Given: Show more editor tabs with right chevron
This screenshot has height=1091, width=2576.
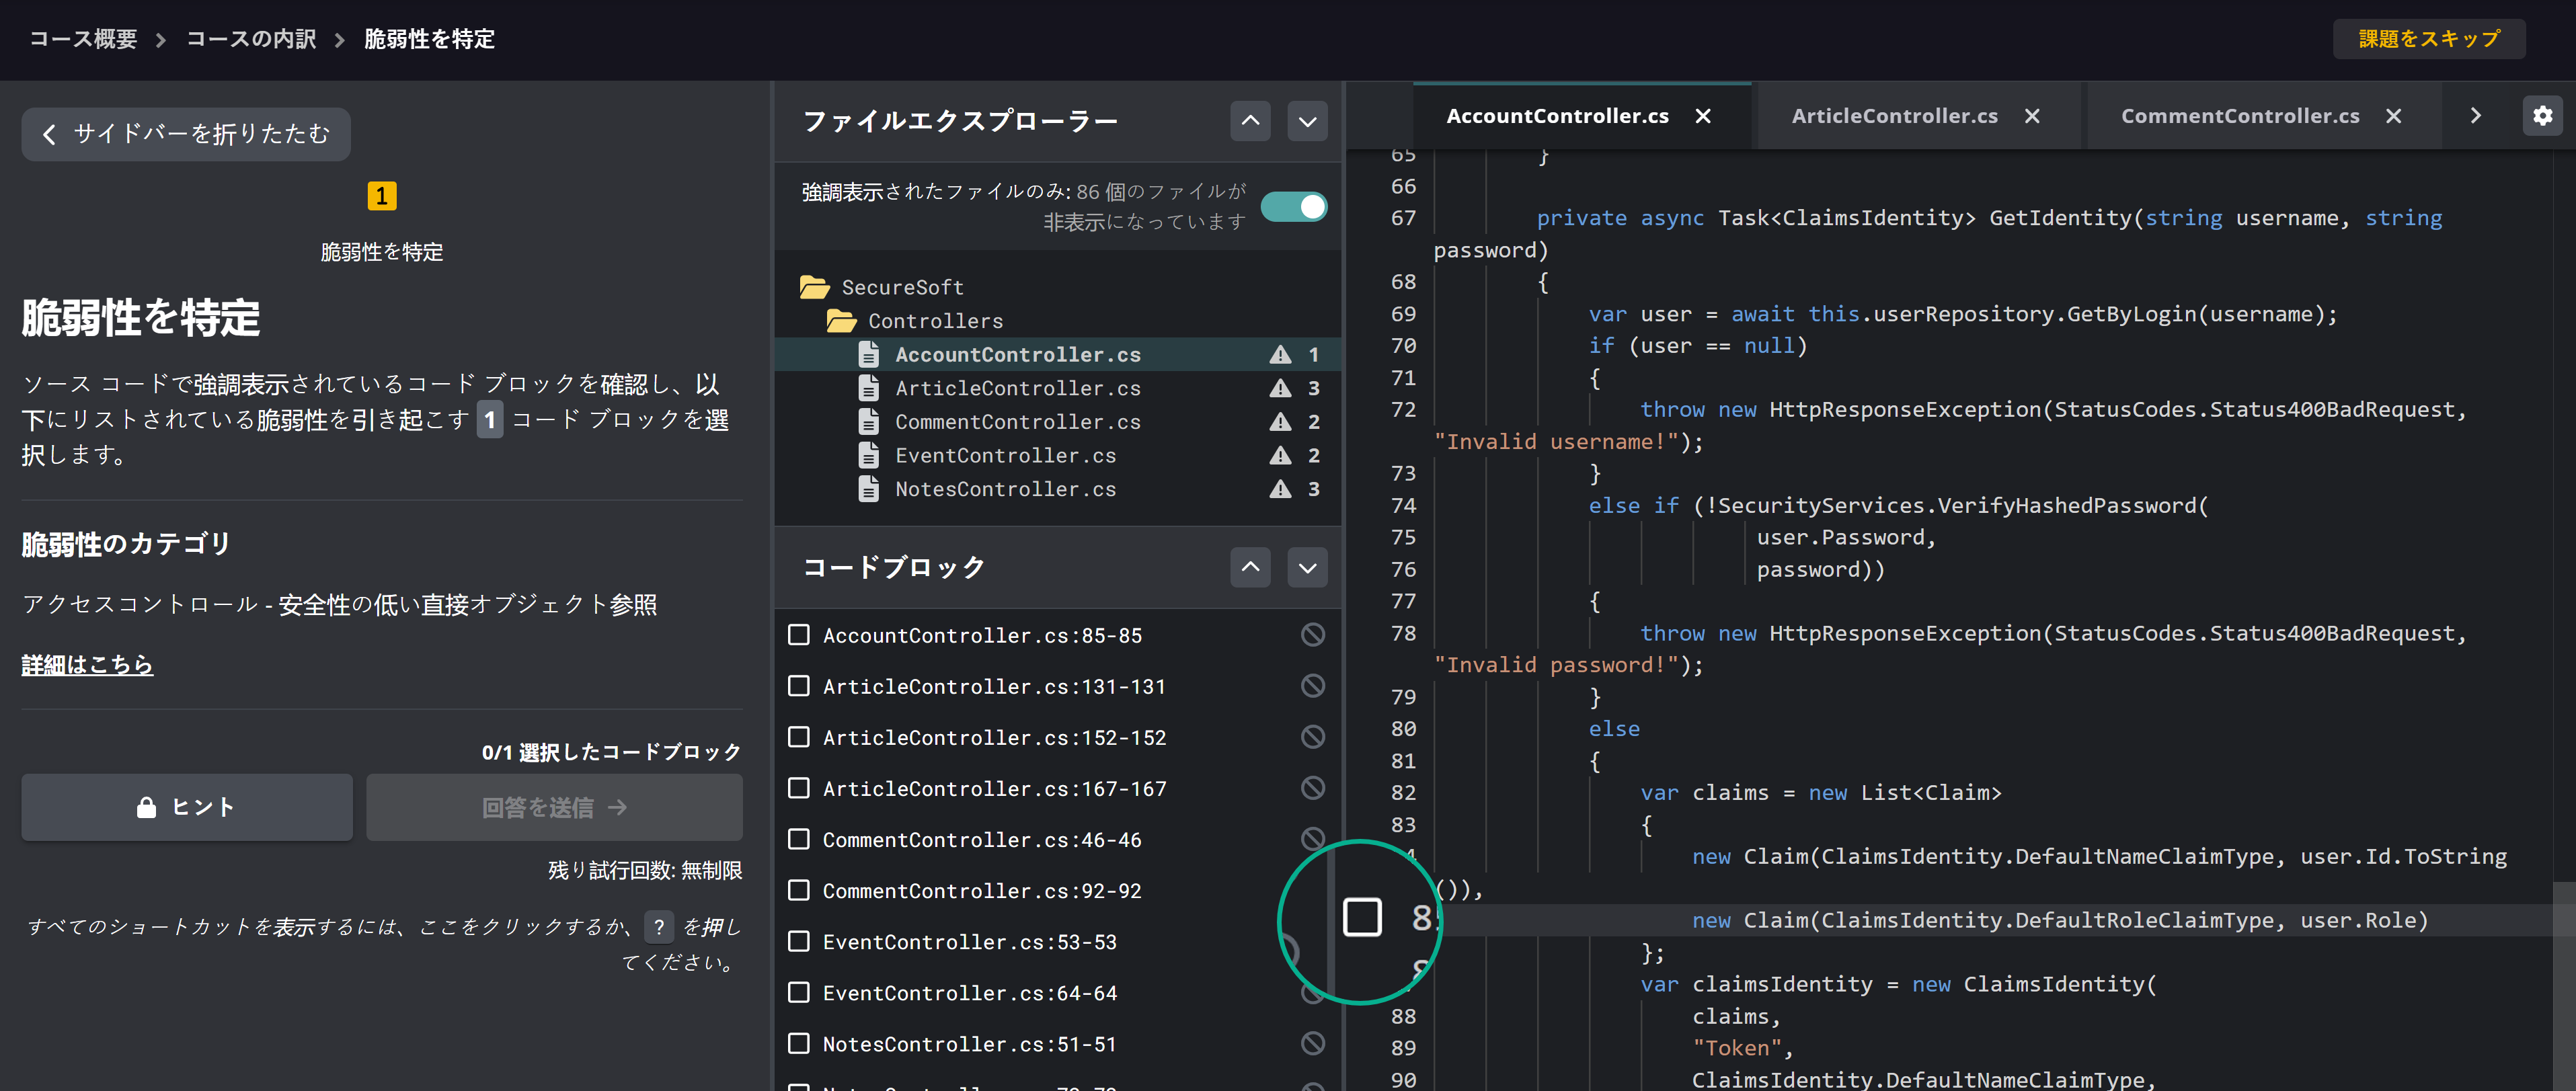Looking at the screenshot, I should tap(2475, 116).
